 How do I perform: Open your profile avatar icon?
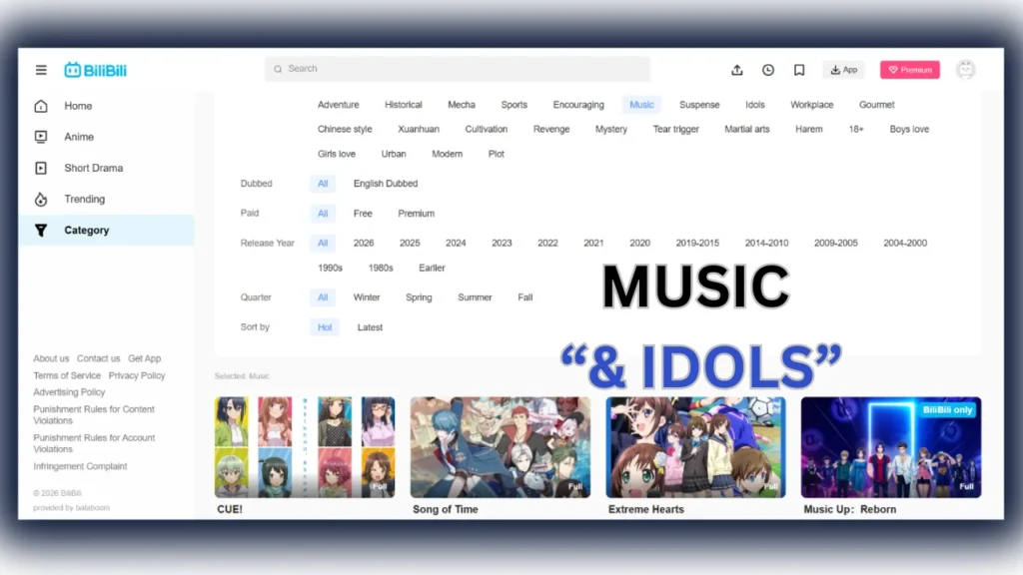pos(965,69)
